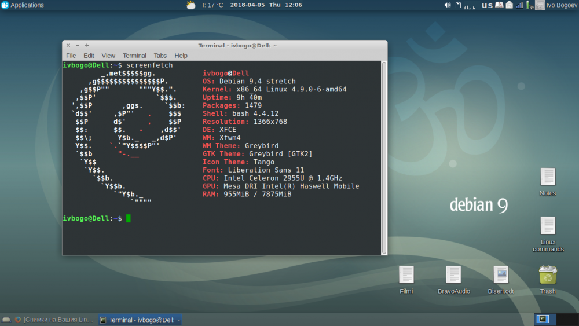The height and width of the screenshot is (326, 579).
Task: Click the 'Shell: bash 4.4.12' line
Action: tap(240, 113)
